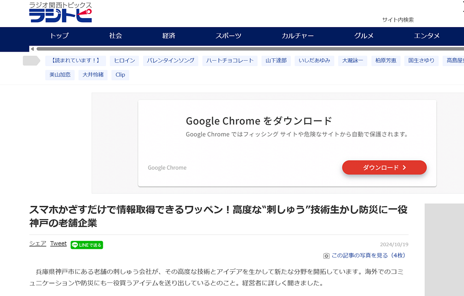Click the ラジトピ site logo
Viewport: 464px width, 296px height.
tap(60, 14)
